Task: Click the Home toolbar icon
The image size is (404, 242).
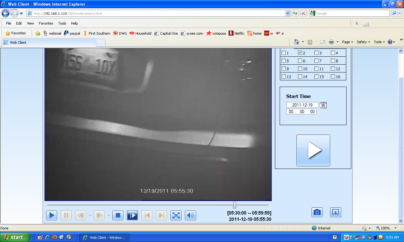Action: [297, 42]
